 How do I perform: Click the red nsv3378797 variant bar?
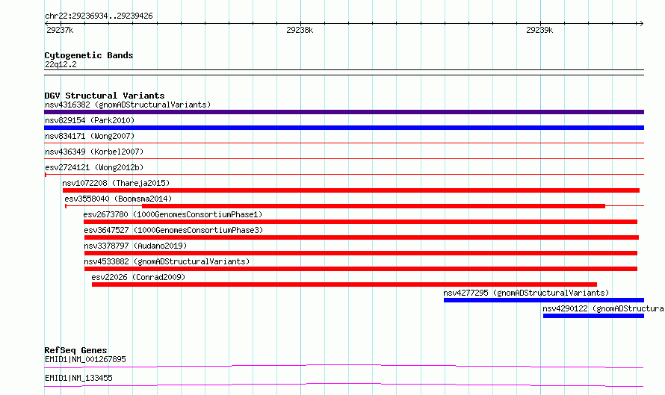tap(360, 253)
